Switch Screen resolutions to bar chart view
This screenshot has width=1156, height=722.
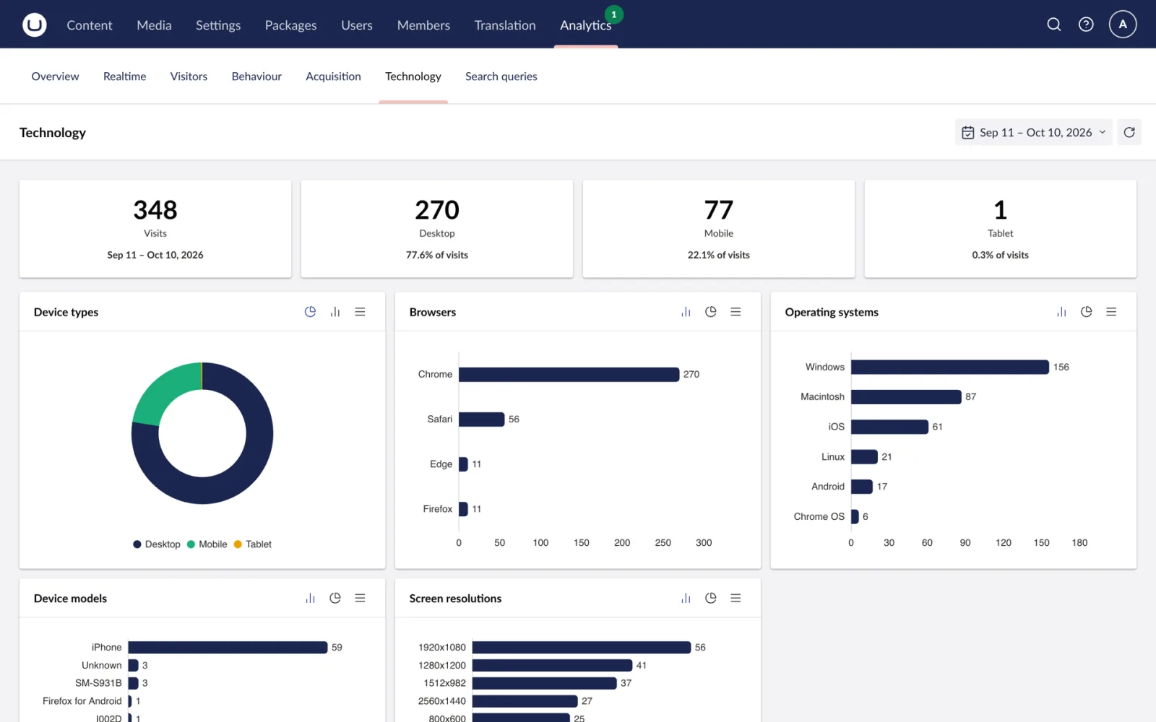tap(686, 598)
